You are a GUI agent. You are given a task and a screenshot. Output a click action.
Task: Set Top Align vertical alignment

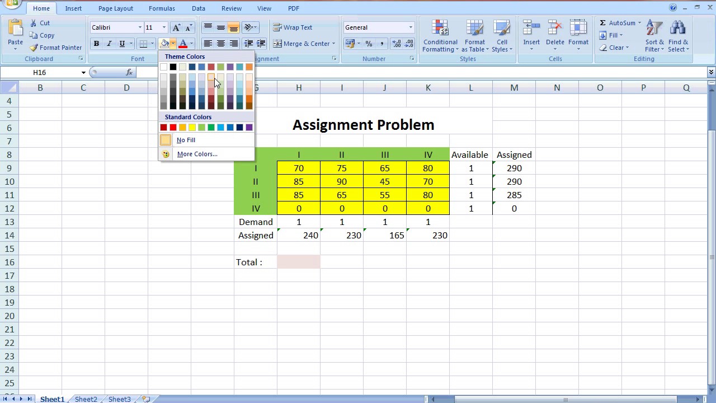208,27
